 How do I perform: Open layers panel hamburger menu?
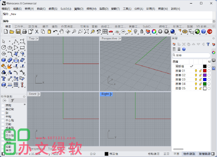[x=179, y=49]
